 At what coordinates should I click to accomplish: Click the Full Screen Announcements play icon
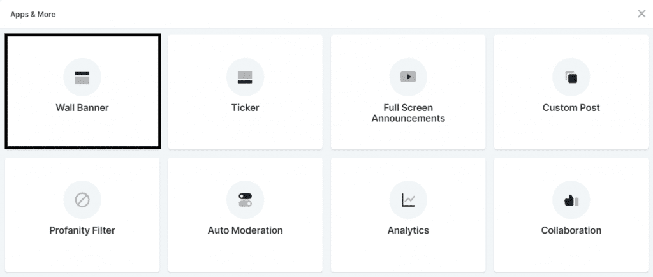408,77
